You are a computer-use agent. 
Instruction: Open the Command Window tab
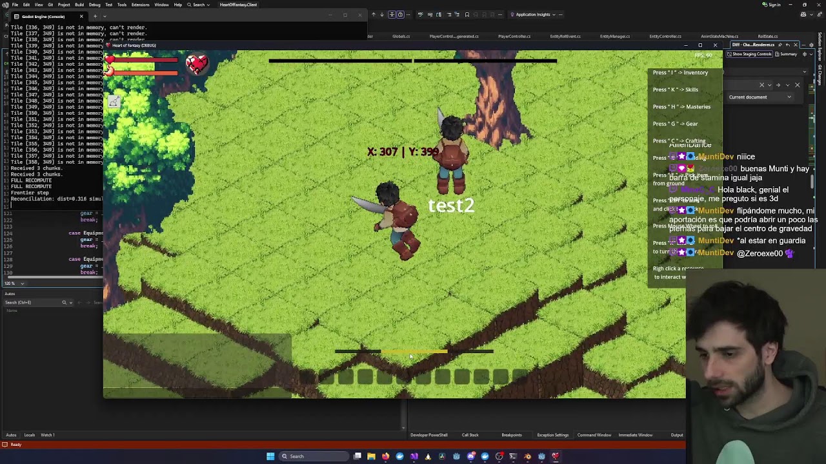(594, 435)
